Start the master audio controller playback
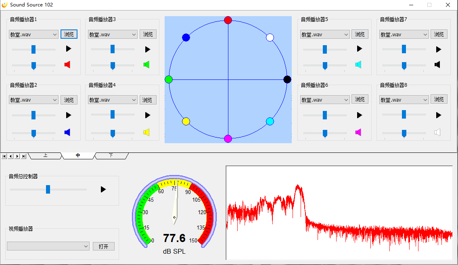The image size is (458, 265). tap(103, 190)
